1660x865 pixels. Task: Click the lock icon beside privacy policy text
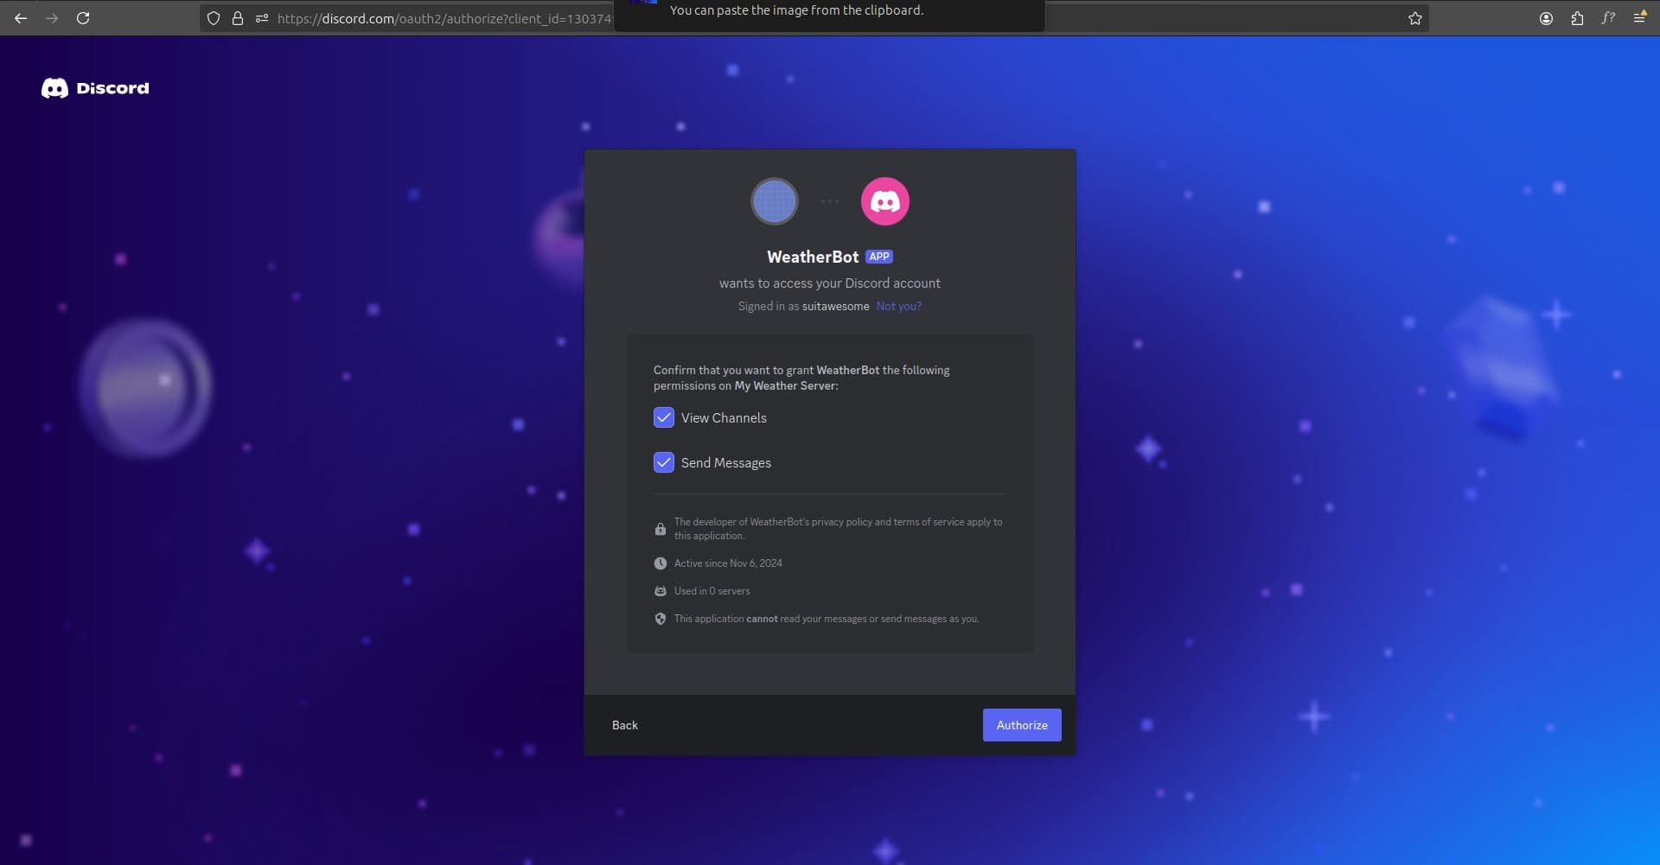[661, 529]
